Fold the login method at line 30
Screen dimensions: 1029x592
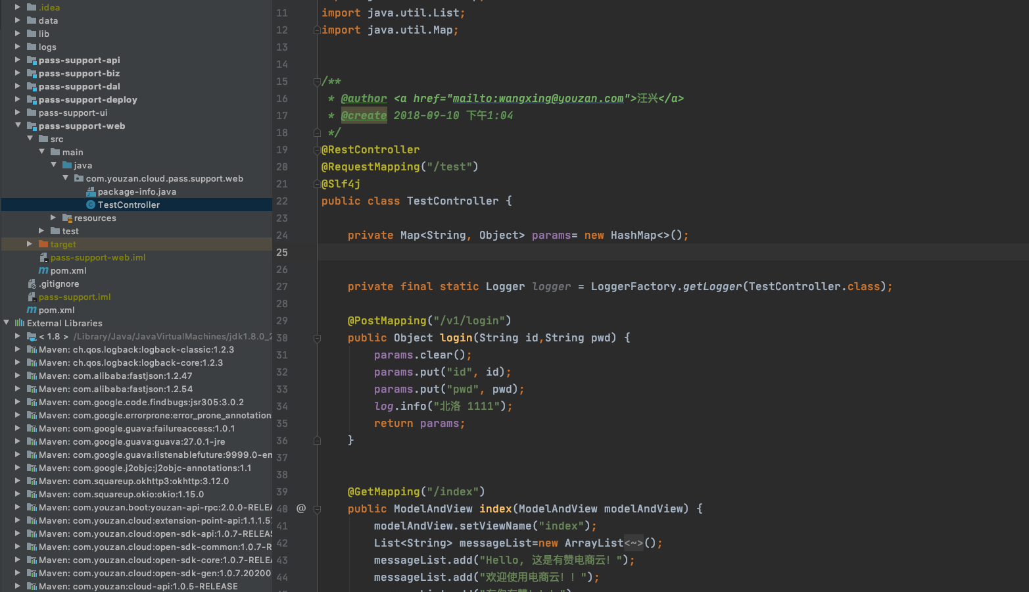tap(317, 338)
